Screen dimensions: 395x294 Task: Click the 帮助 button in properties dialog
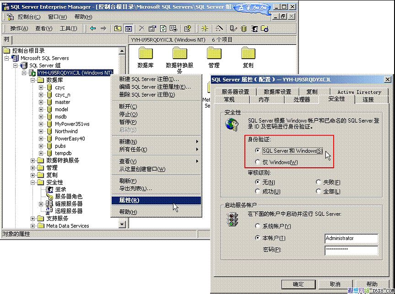click(372, 284)
